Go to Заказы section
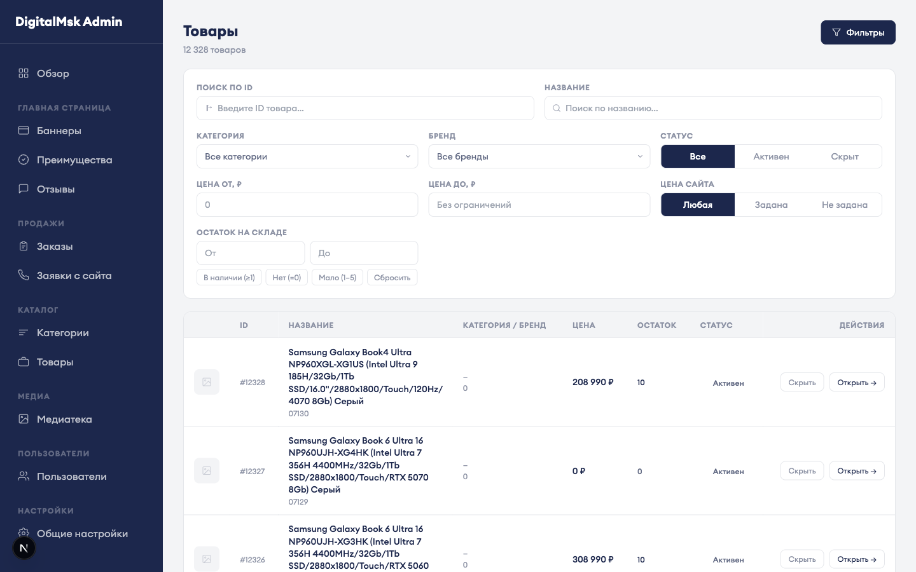The width and height of the screenshot is (916, 572). point(81,246)
